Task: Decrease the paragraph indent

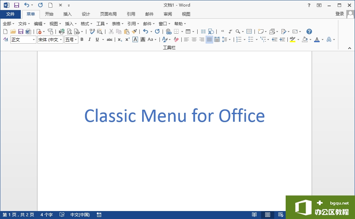Action: [x=275, y=39]
